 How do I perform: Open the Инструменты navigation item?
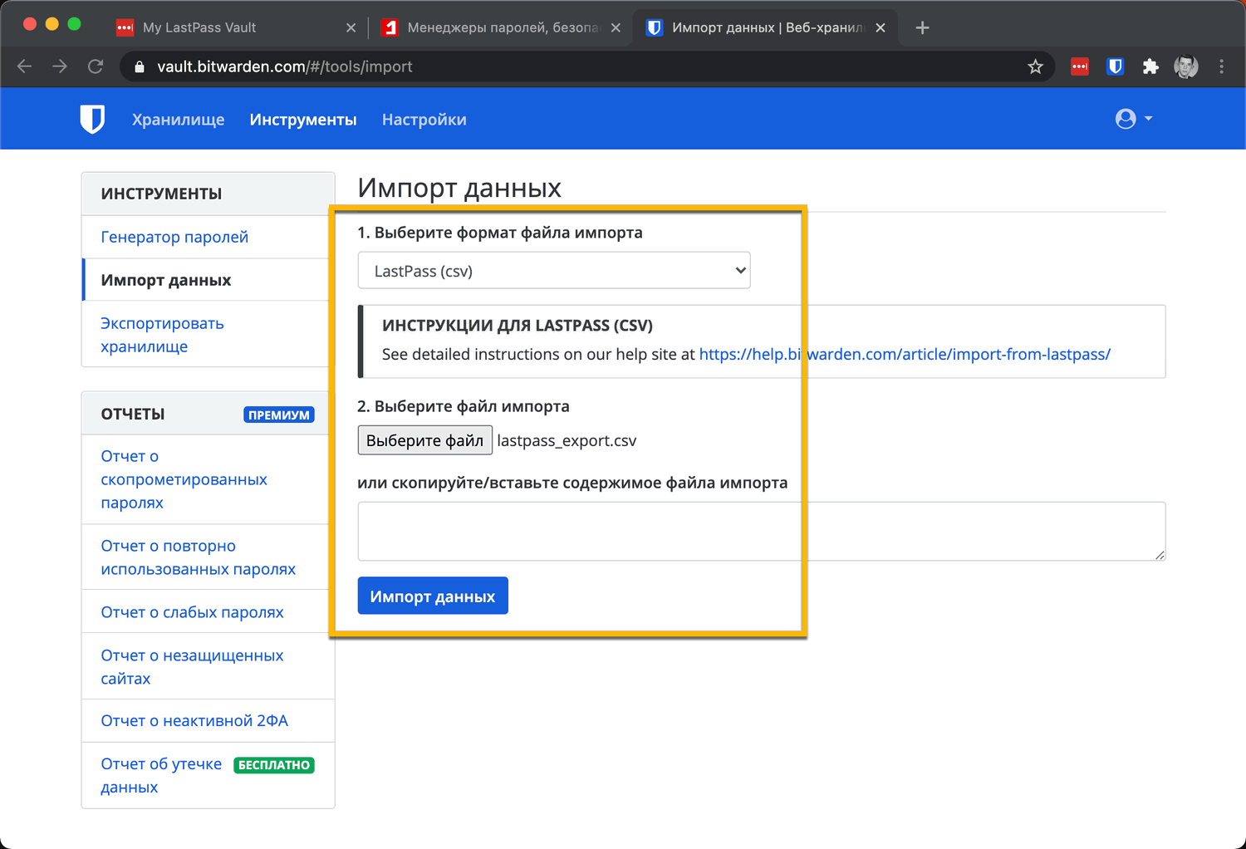click(303, 120)
